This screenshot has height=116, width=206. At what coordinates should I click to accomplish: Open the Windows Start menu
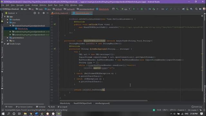(3, 114)
